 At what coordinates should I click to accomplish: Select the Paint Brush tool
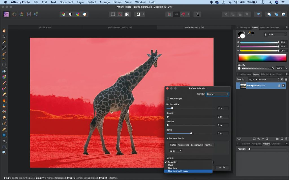(4, 84)
